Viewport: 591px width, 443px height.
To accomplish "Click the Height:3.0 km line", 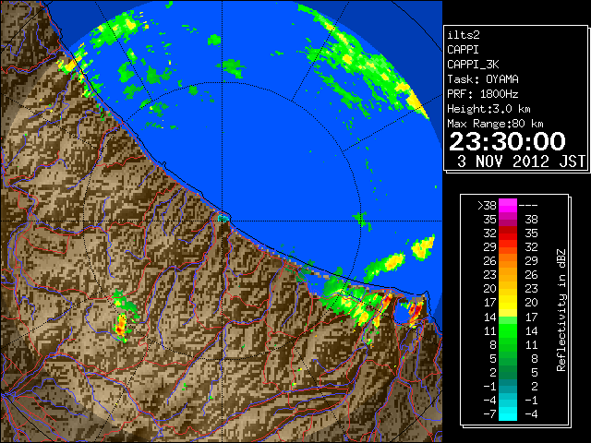I will tap(488, 109).
